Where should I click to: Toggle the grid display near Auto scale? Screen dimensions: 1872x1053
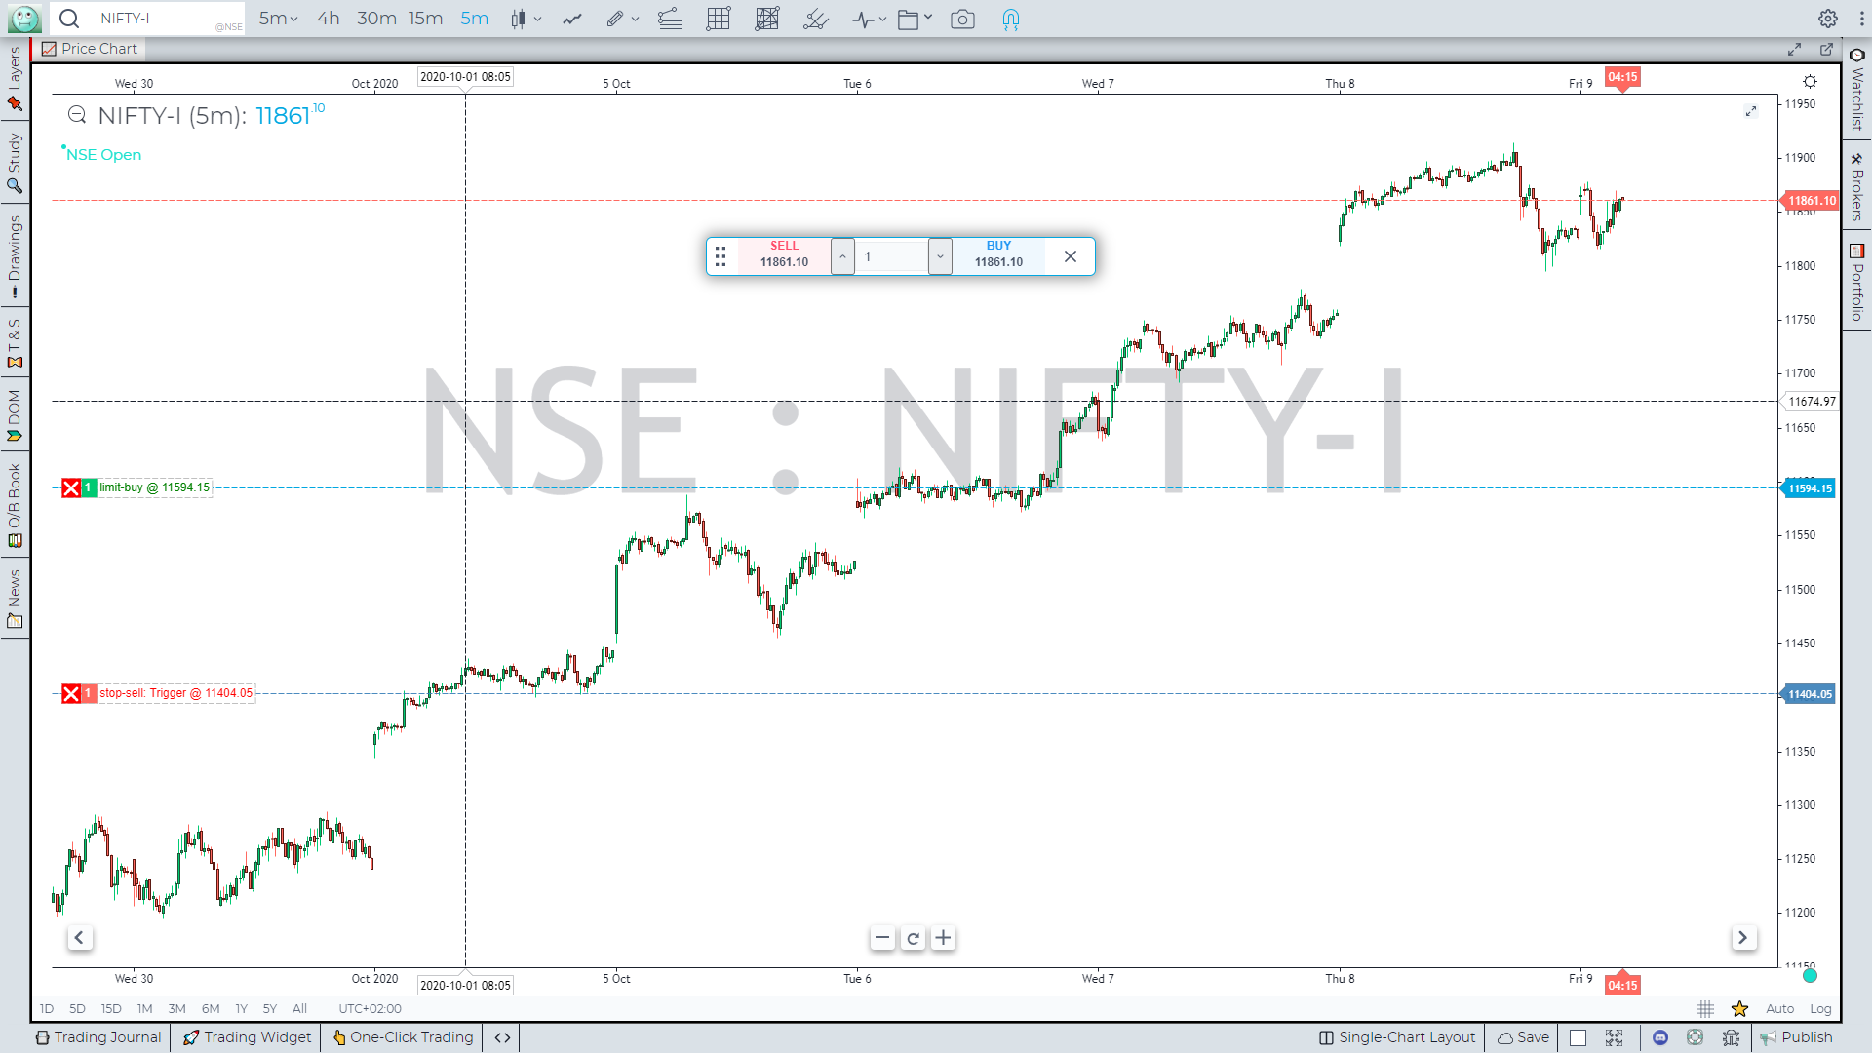pos(1704,1009)
